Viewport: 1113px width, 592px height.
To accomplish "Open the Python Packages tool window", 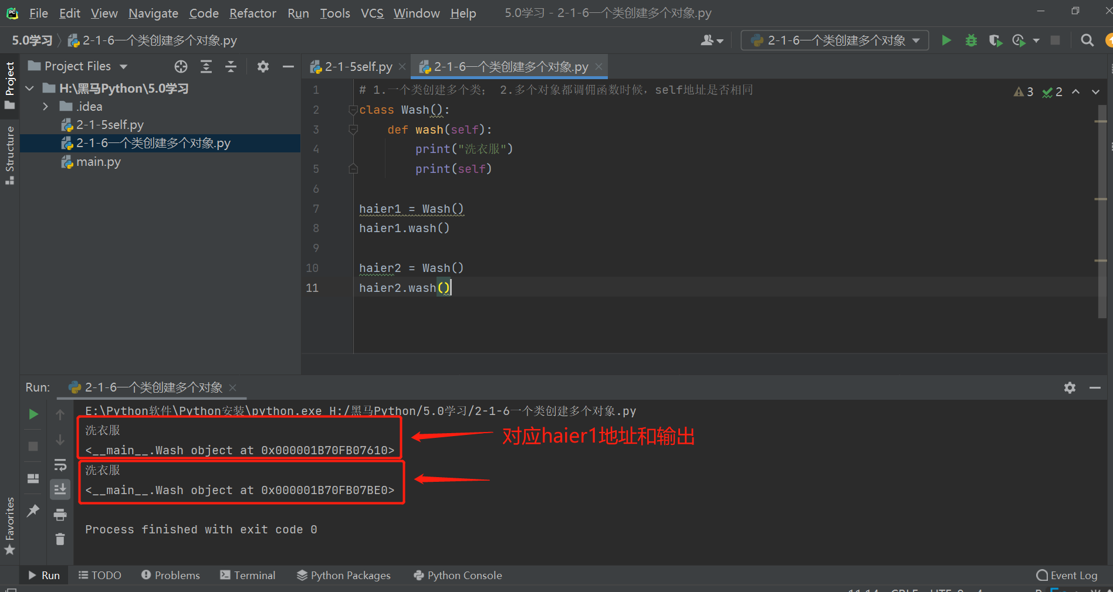I will [344, 576].
